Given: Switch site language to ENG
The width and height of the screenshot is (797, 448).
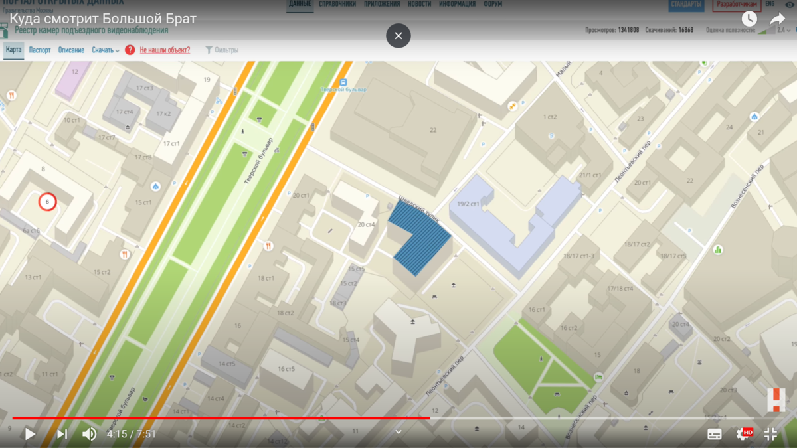Looking at the screenshot, I should (770, 4).
